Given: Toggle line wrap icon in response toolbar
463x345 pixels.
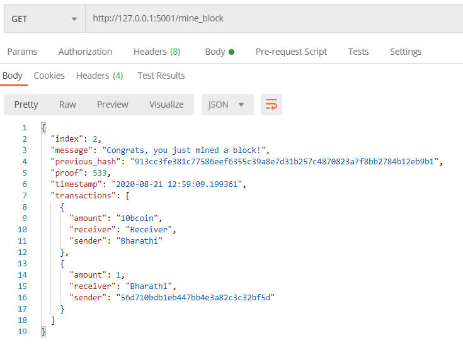Looking at the screenshot, I should point(272,105).
